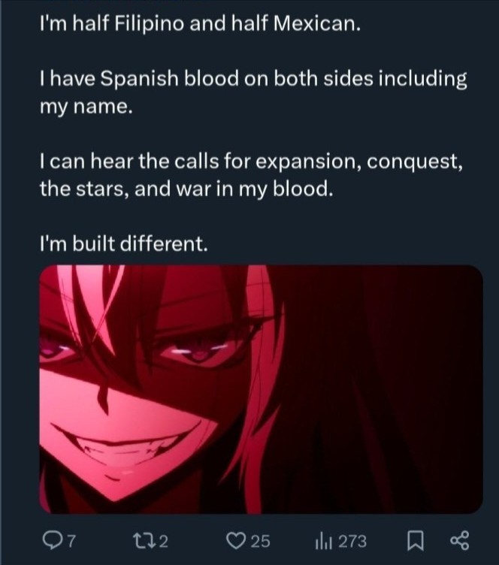The height and width of the screenshot is (565, 499).
Task: Click the 273 views count
Action: pos(352,541)
